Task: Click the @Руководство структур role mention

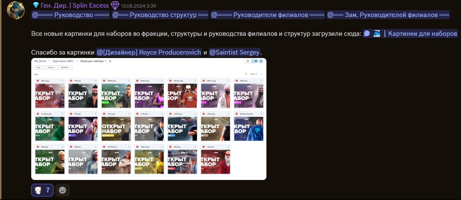Action: 160,15
